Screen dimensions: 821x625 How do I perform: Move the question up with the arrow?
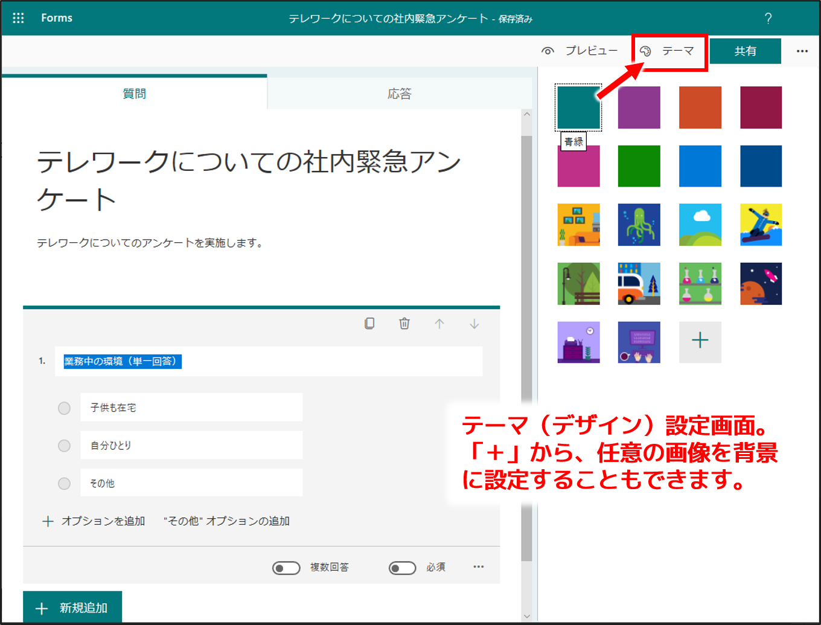tap(439, 324)
